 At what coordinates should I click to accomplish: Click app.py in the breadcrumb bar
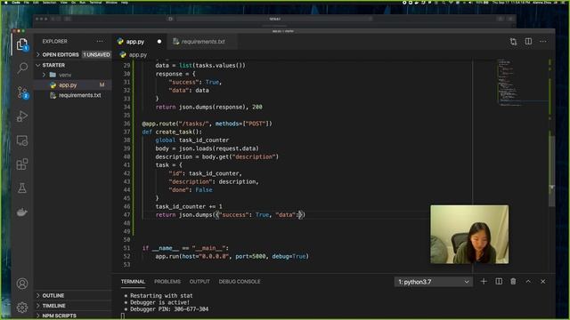coord(138,55)
